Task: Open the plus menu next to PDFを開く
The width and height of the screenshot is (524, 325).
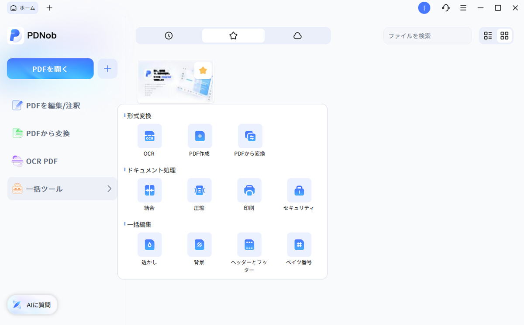Action: pos(107,69)
